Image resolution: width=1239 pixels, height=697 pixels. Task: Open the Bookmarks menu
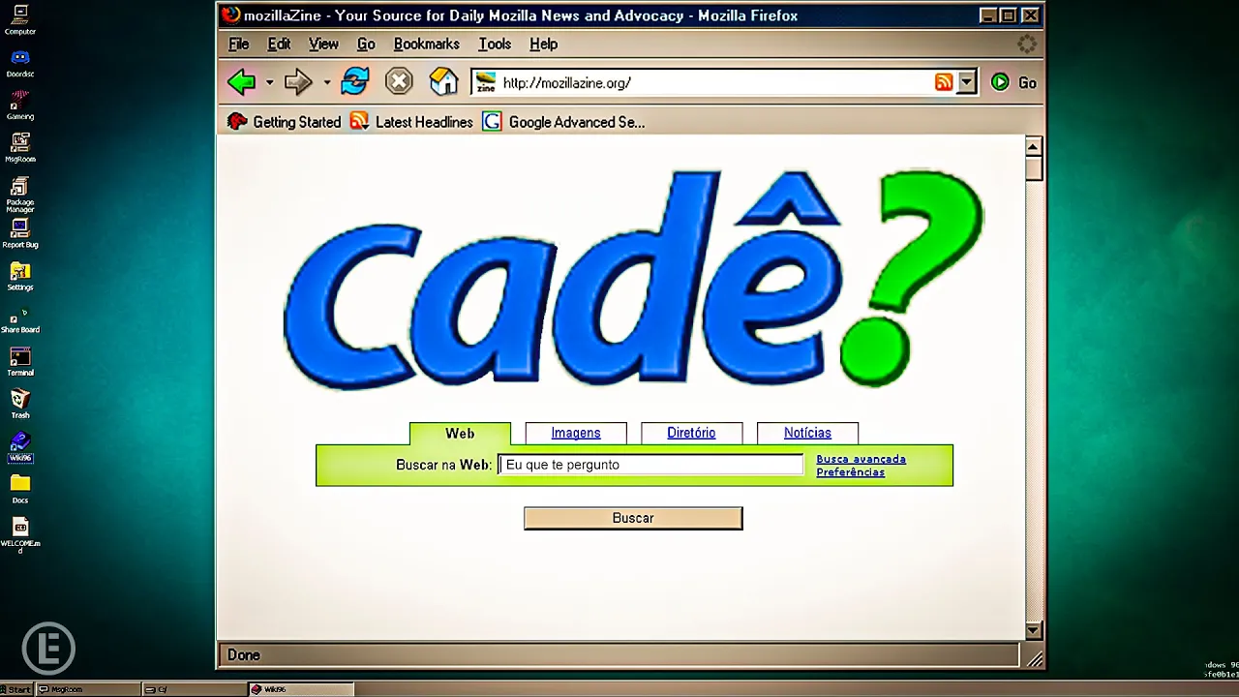pyautogui.click(x=426, y=44)
